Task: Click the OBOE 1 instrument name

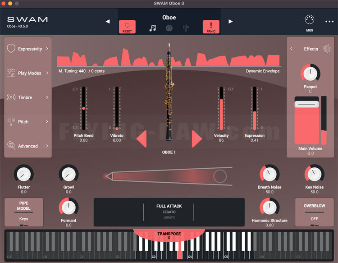Action: (x=169, y=152)
